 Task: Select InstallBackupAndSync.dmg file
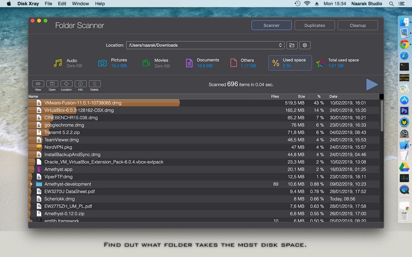tap(203, 155)
